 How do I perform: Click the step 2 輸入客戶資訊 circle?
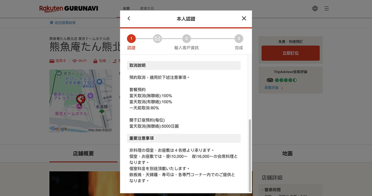(x=186, y=38)
